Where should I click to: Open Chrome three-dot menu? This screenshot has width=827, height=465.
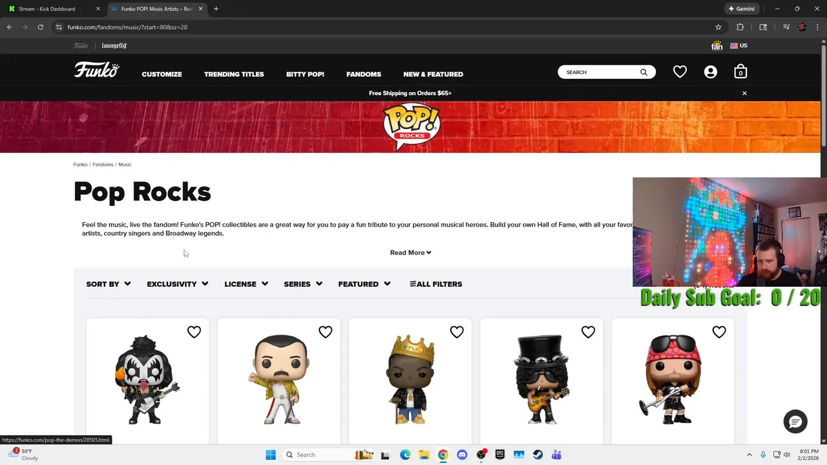(817, 27)
